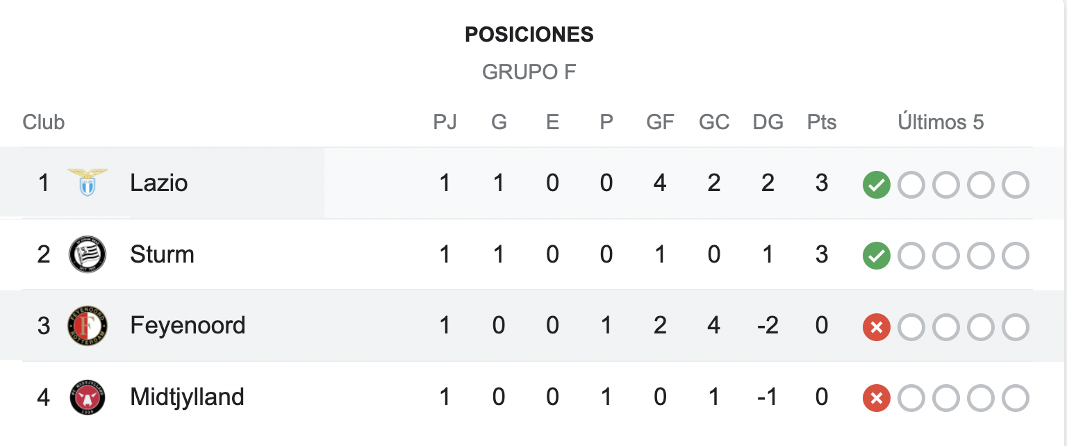Click the GF column header
The image size is (1067, 446).
pos(660,122)
